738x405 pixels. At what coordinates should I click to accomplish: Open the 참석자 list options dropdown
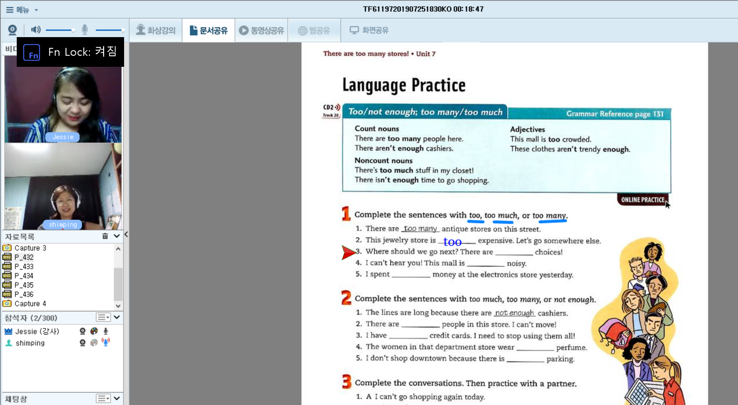pos(103,317)
